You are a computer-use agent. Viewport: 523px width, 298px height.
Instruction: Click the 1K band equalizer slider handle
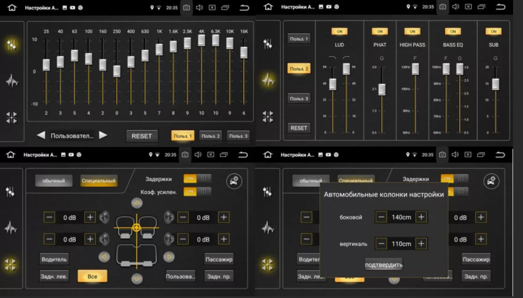pos(159,49)
